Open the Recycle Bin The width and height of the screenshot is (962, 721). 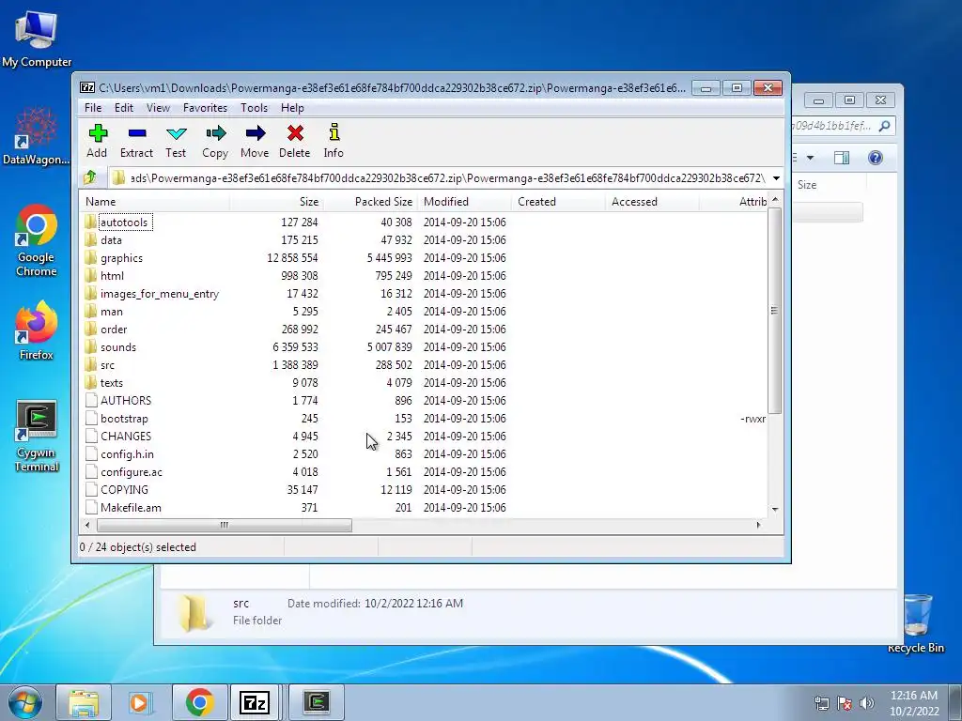tap(916, 622)
